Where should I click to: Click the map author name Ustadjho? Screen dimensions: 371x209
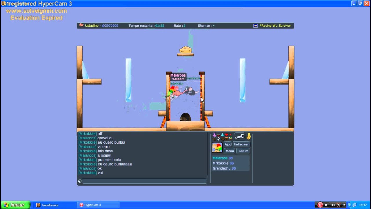point(92,26)
